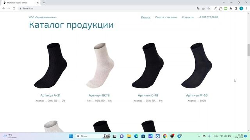Click the microphone tray icon
Image resolution: width=250 pixels, height=140 pixels.
pos(209,136)
